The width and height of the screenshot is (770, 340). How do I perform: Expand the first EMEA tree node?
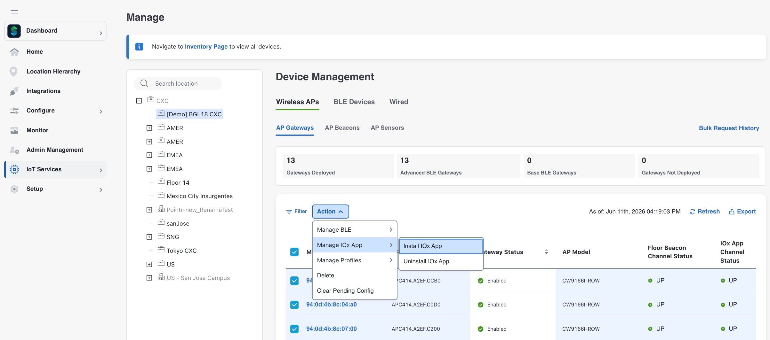149,155
